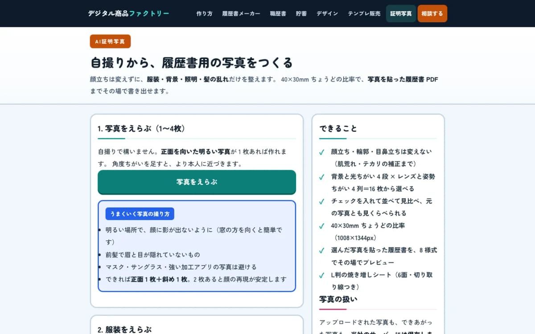The width and height of the screenshot is (535, 334).
Task: Click the tip 明るい場所で、顔に影が出ないように
Action: pos(194,236)
